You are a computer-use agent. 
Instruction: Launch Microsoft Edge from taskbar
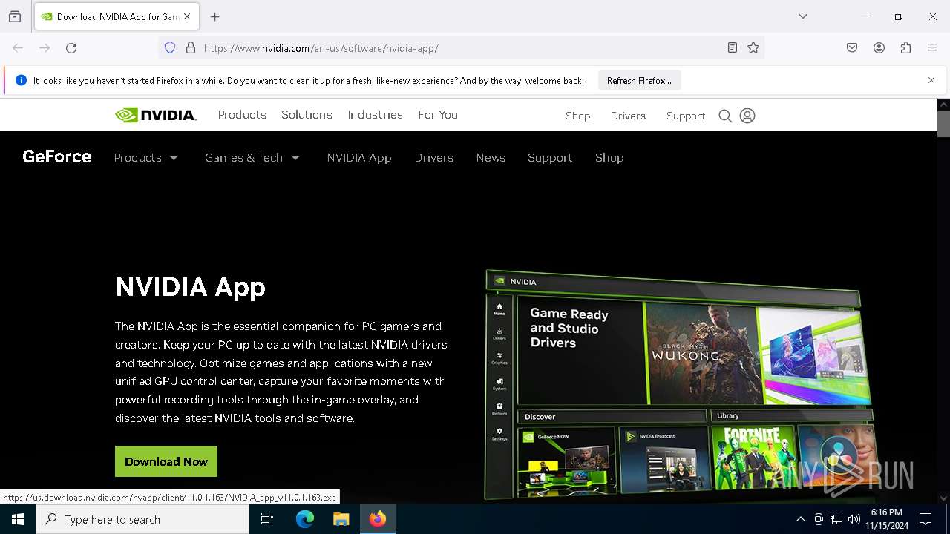point(305,519)
